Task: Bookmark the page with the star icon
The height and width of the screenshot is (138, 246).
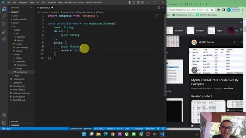Action: pyautogui.click(x=212, y=10)
